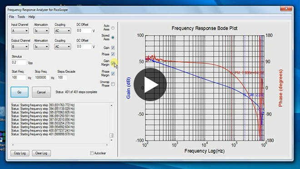Toggle the Gain checkbox
The image size is (300, 169).
click(113, 47)
